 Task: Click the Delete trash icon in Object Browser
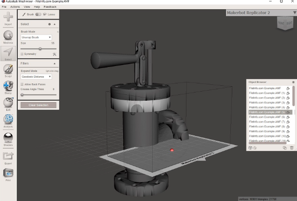click(292, 148)
